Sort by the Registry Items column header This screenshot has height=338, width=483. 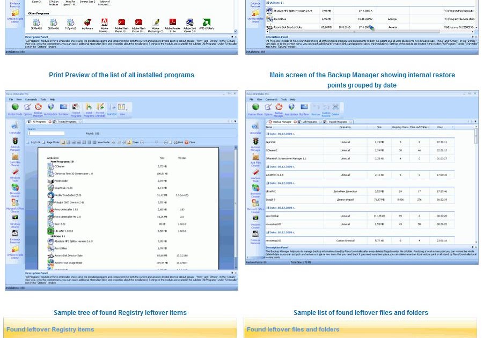(x=400, y=127)
